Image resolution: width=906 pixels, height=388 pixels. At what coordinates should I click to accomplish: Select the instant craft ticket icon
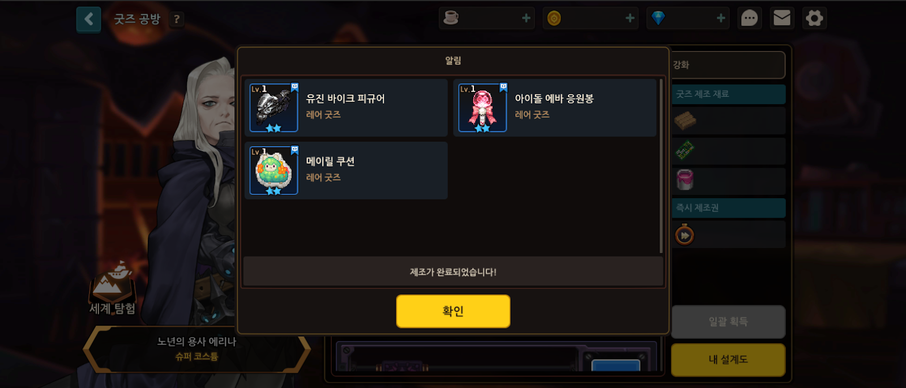pos(685,234)
